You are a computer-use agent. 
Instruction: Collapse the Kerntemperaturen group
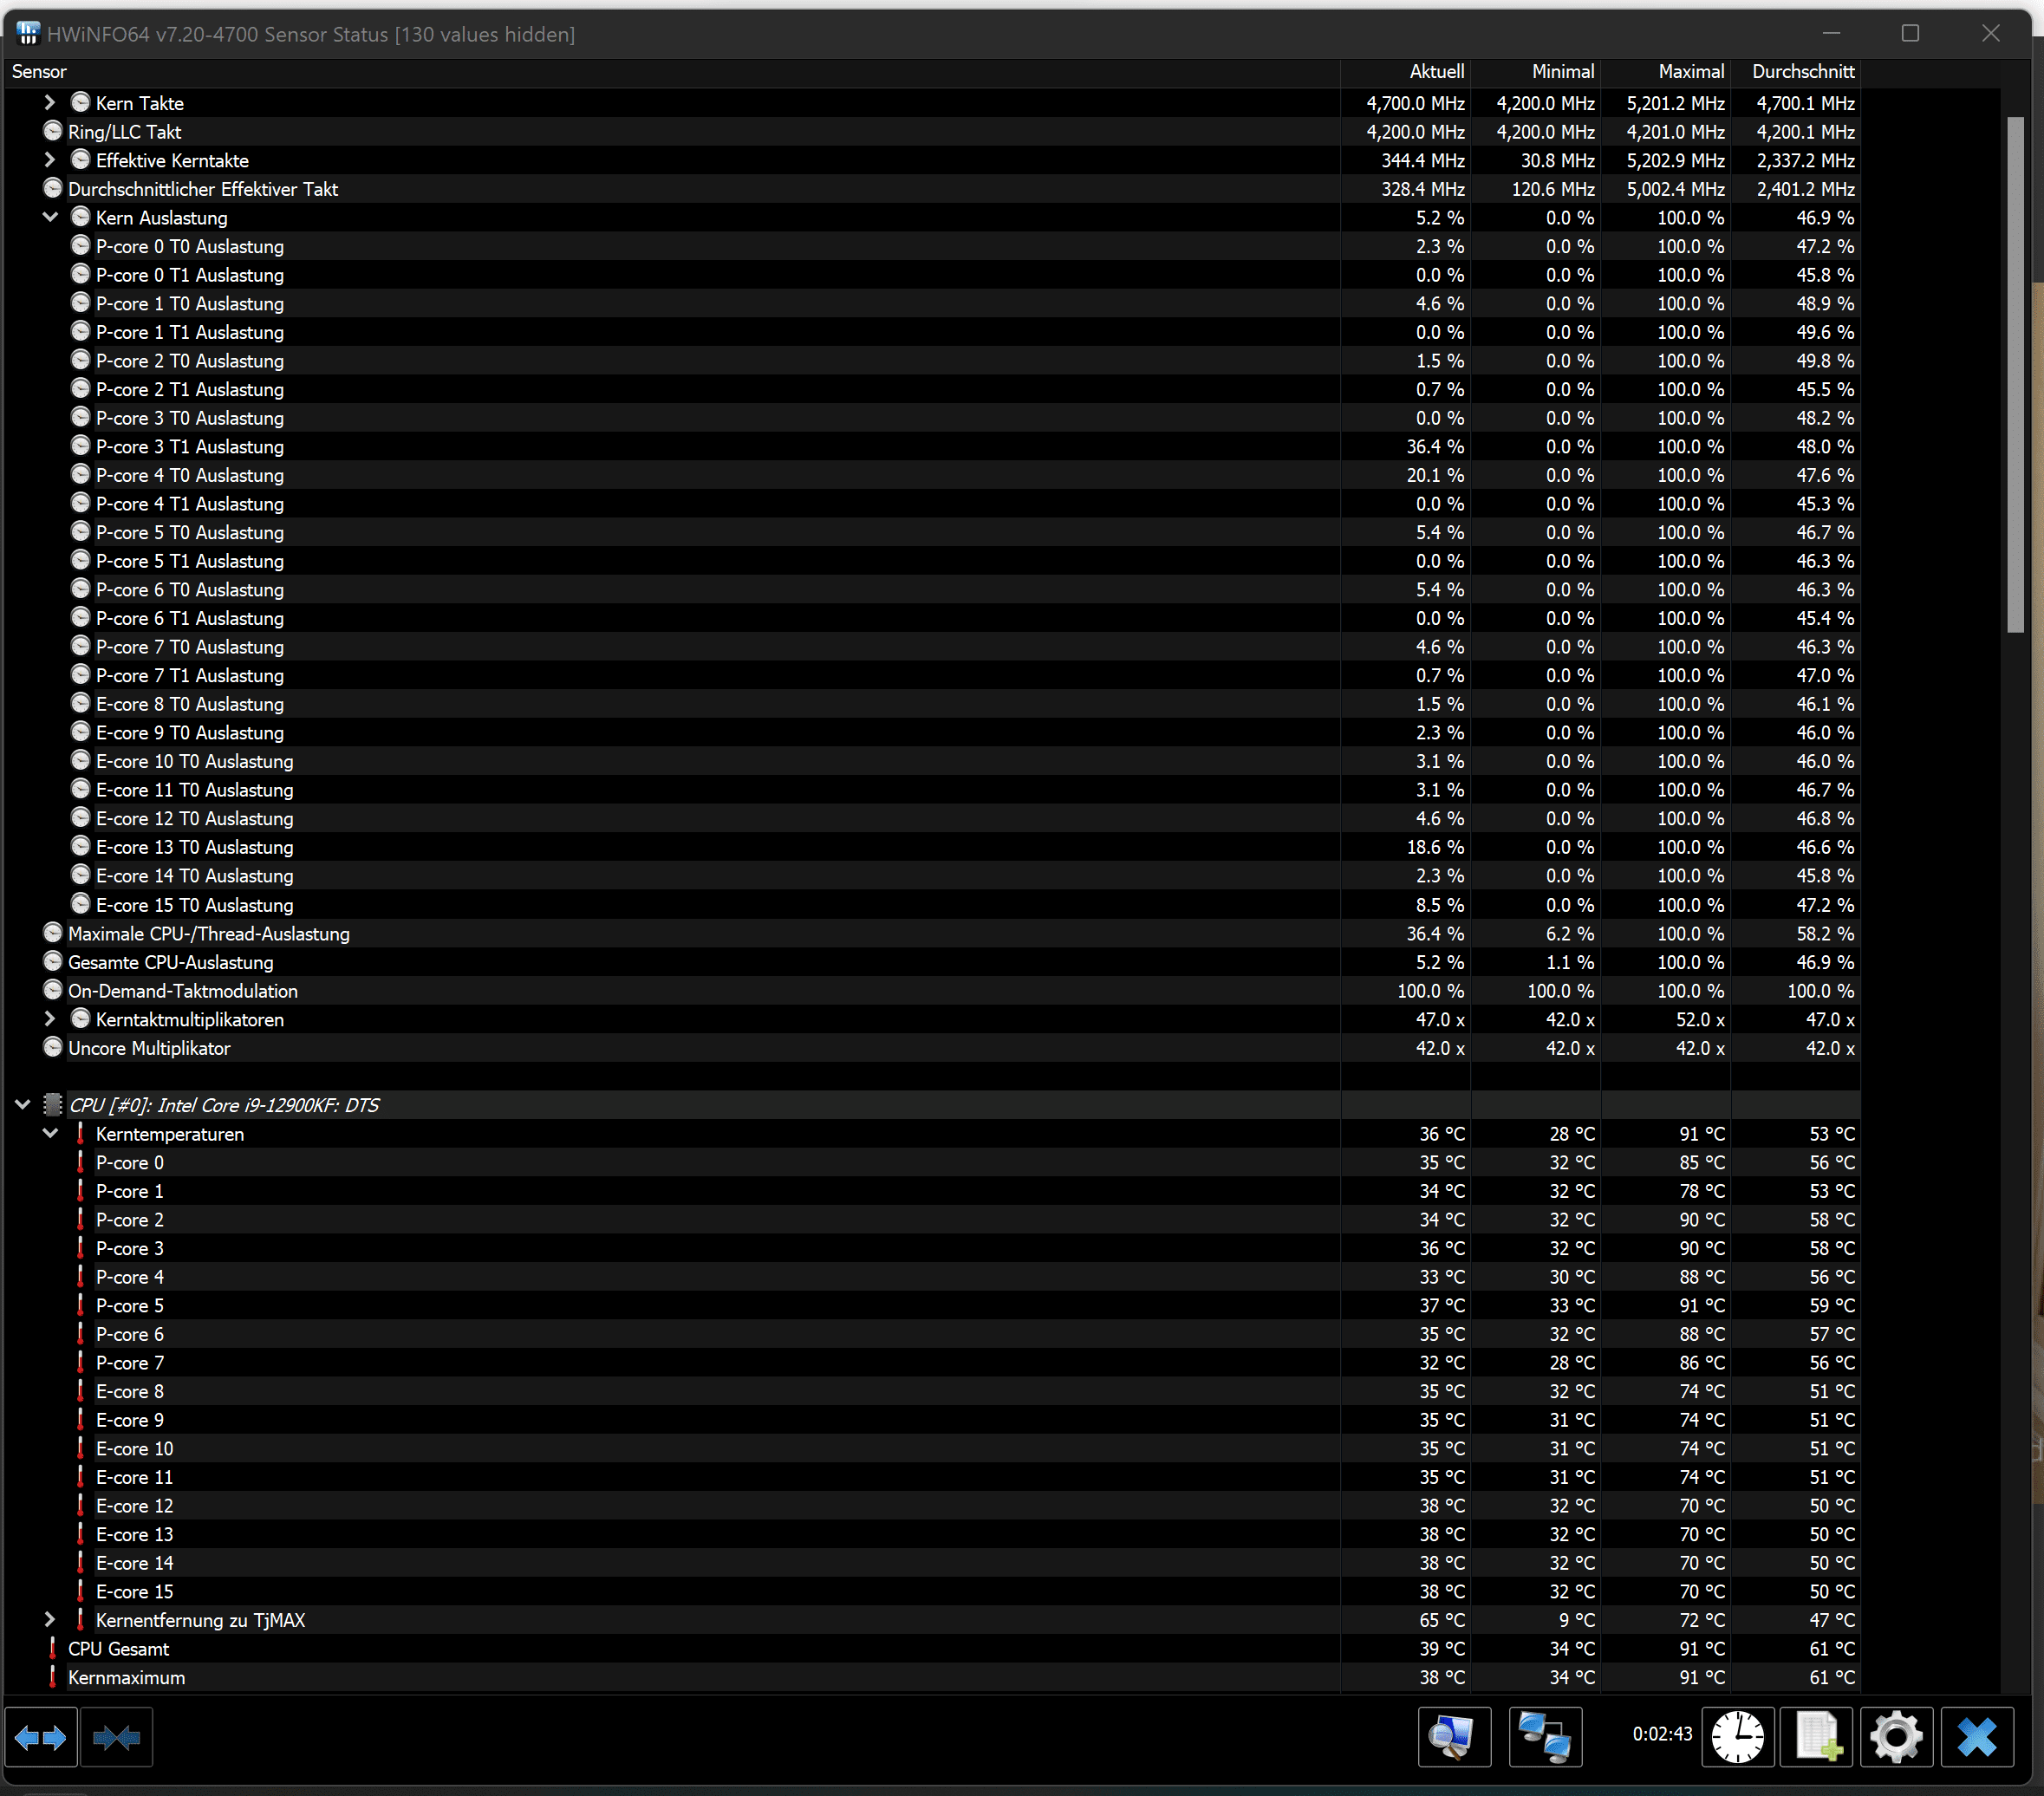click(50, 1134)
